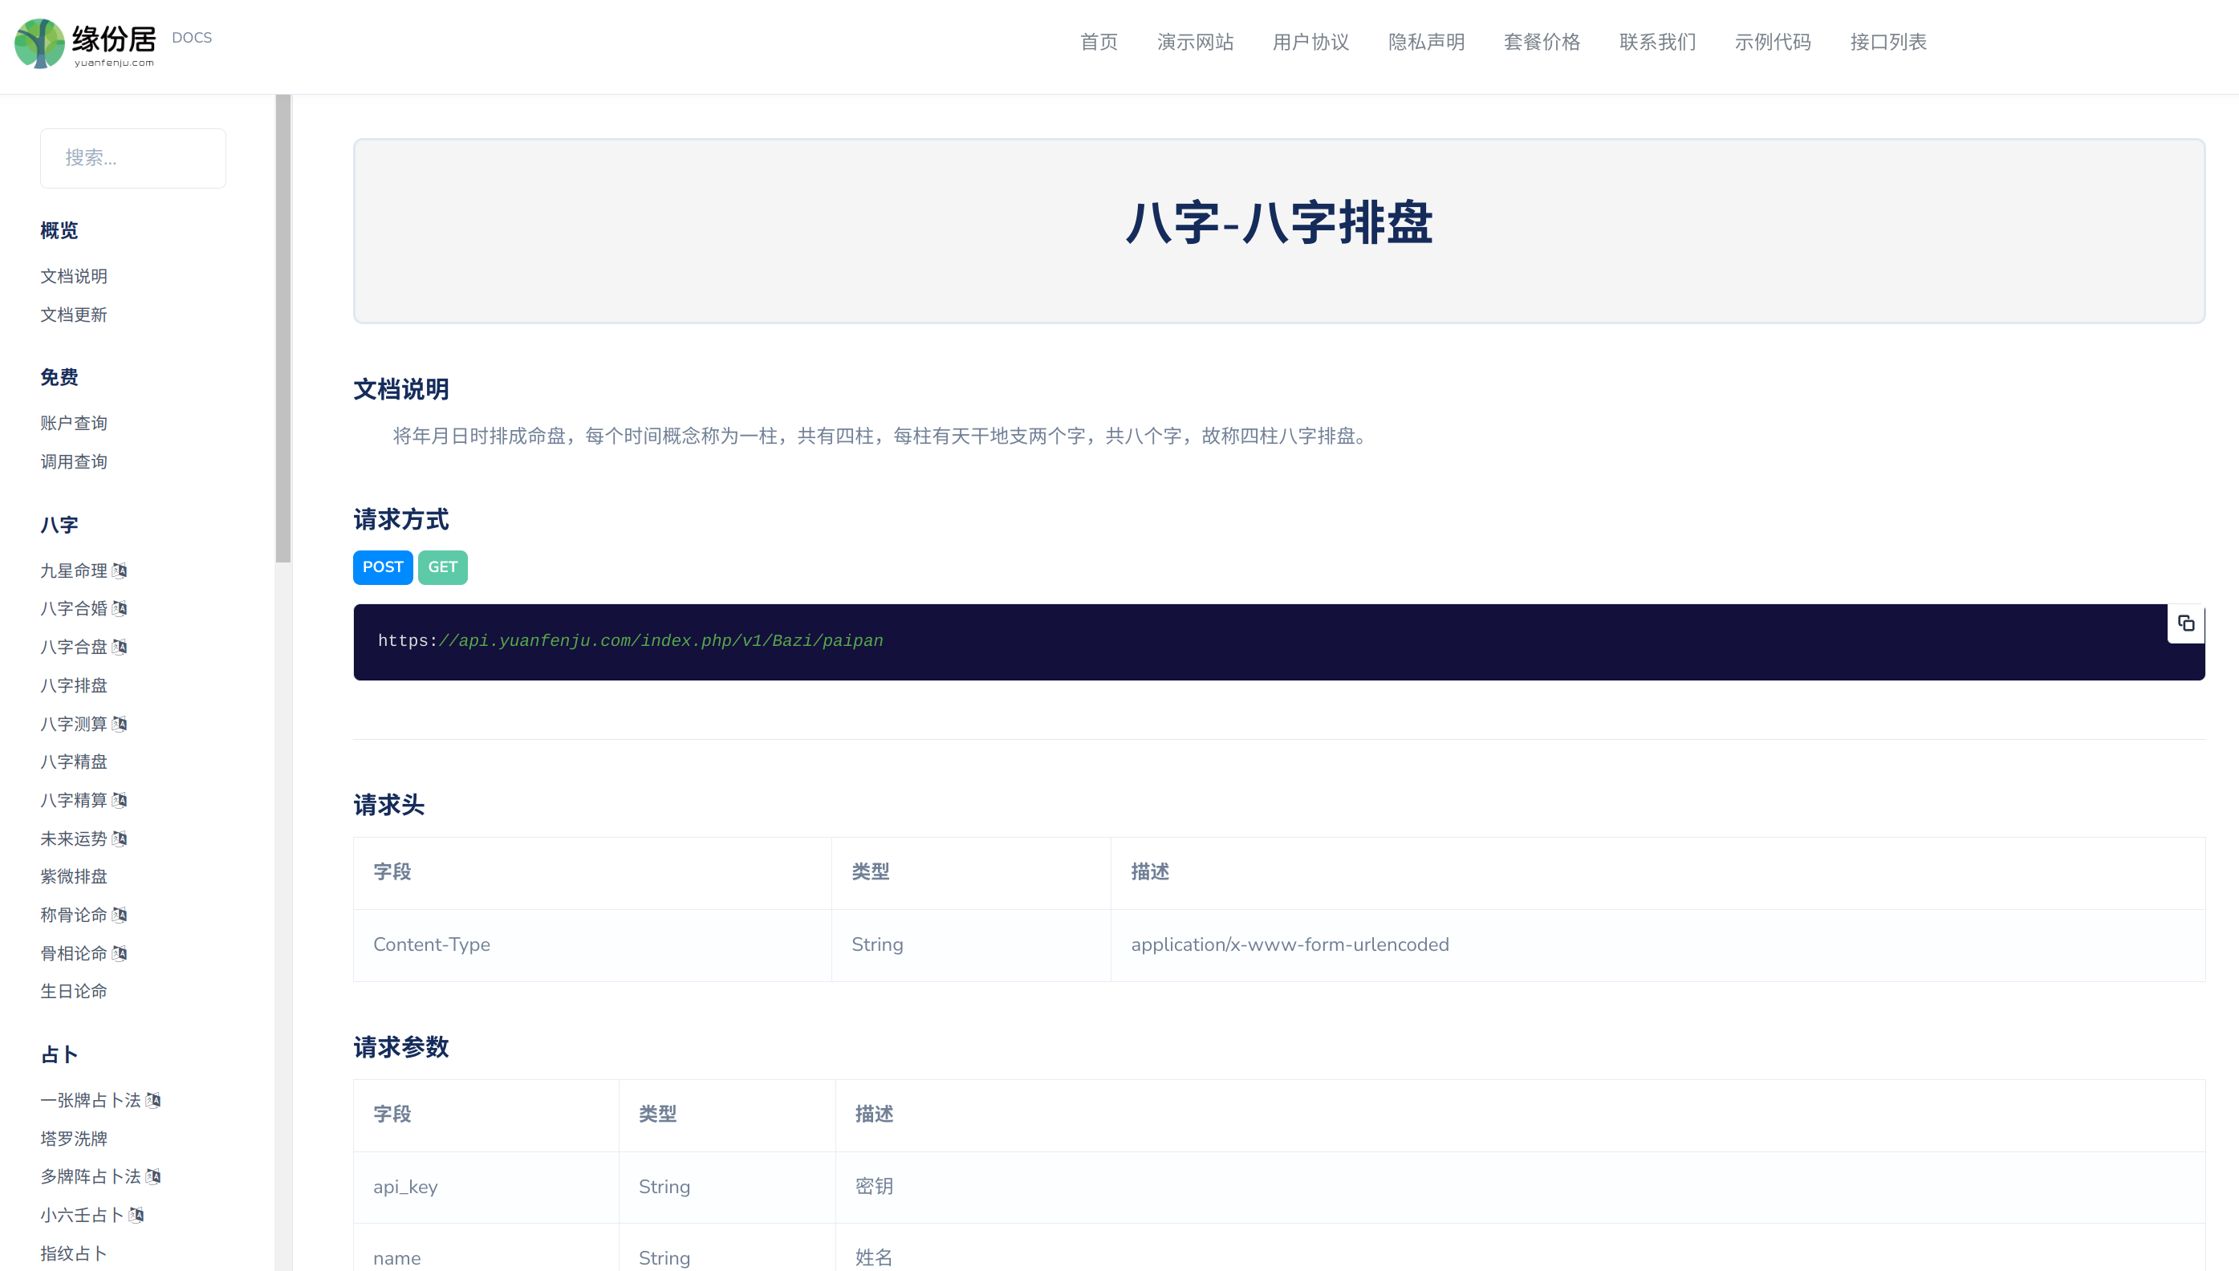Go to 示例代码 in the top nav
The height and width of the screenshot is (1271, 2239).
[1772, 42]
